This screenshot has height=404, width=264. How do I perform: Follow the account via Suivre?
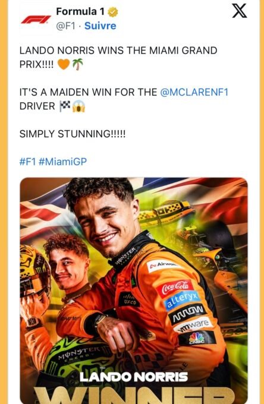pyautogui.click(x=100, y=26)
